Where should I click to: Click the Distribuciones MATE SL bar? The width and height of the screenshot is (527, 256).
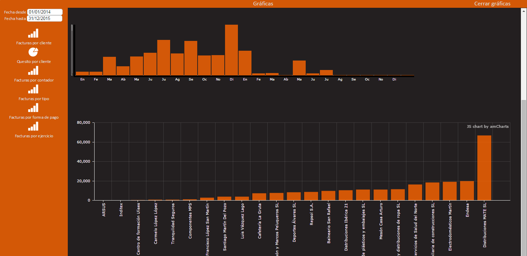click(x=484, y=168)
